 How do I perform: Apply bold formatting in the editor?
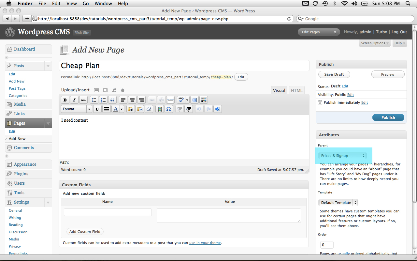pos(65,100)
